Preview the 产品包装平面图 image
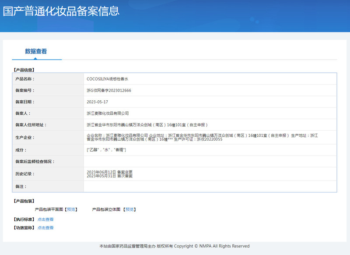The height and width of the screenshot is (255, 350). [71, 209]
